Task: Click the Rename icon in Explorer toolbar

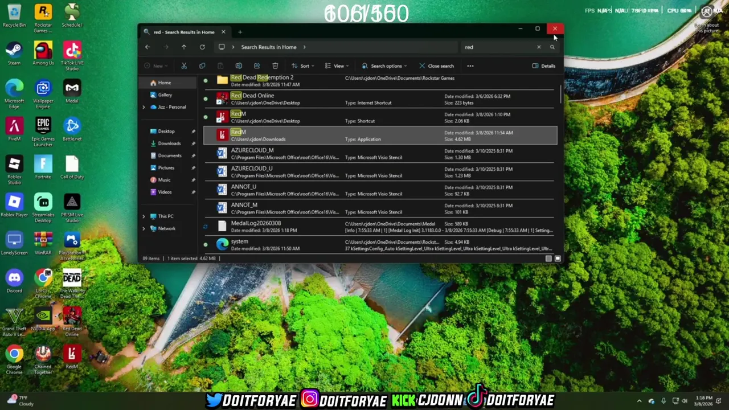Action: [x=239, y=66]
